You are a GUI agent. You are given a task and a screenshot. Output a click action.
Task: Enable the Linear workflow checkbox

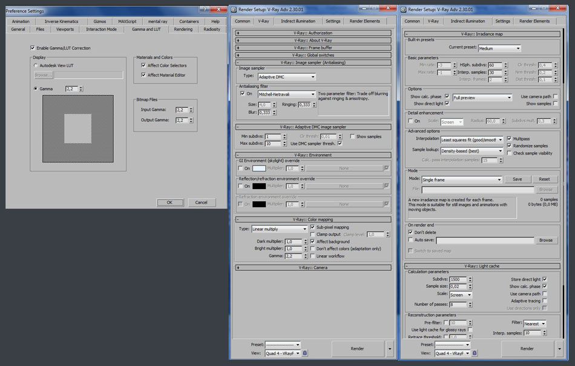[x=312, y=256]
